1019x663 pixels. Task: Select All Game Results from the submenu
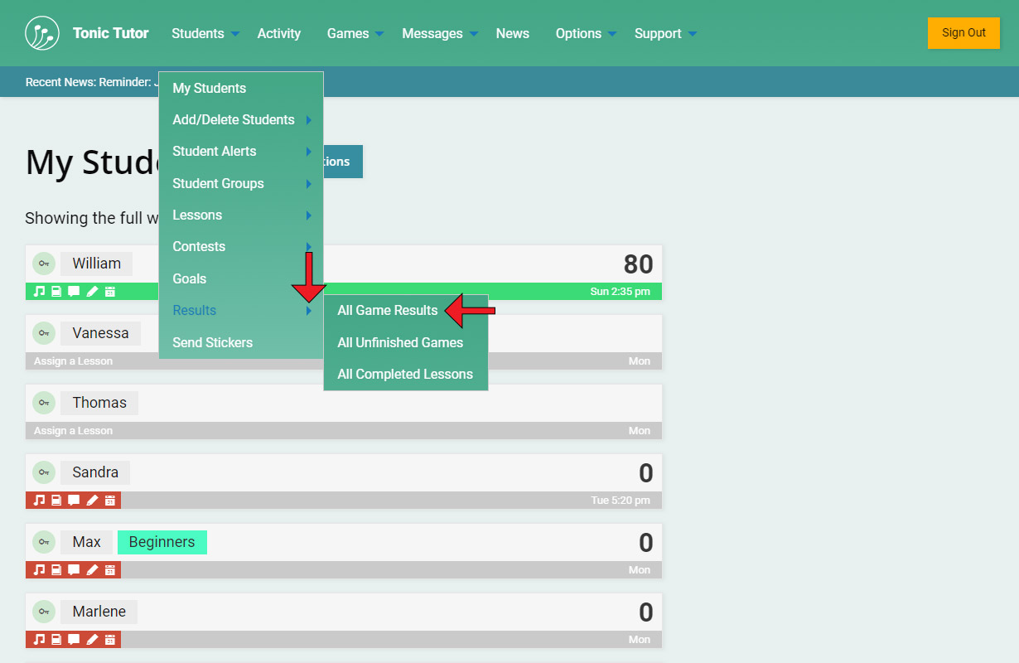pos(387,311)
